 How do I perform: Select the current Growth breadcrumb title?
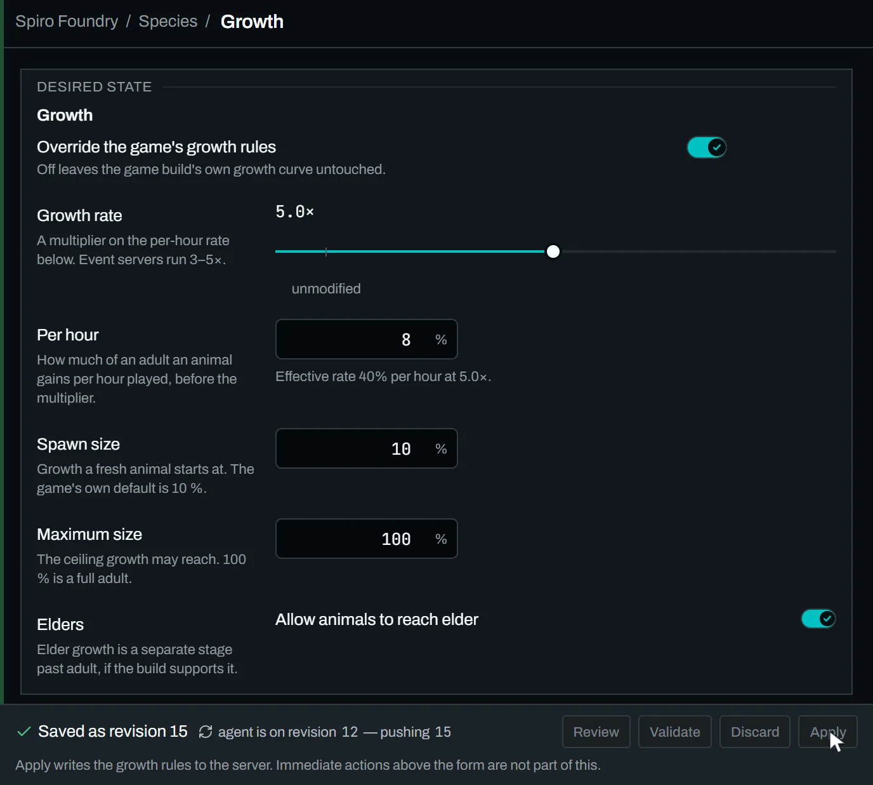coord(252,22)
